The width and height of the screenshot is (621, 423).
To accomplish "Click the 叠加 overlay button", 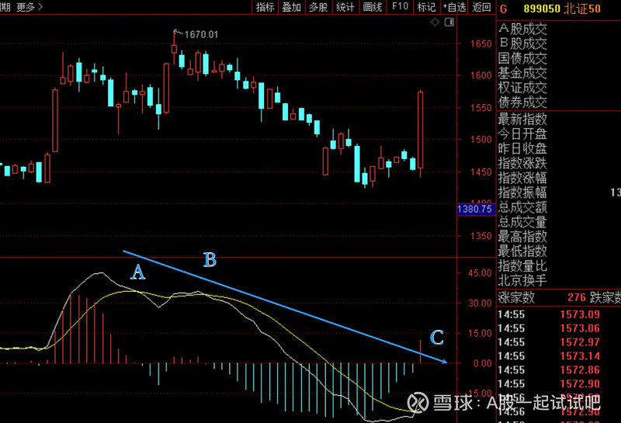I will (292, 7).
